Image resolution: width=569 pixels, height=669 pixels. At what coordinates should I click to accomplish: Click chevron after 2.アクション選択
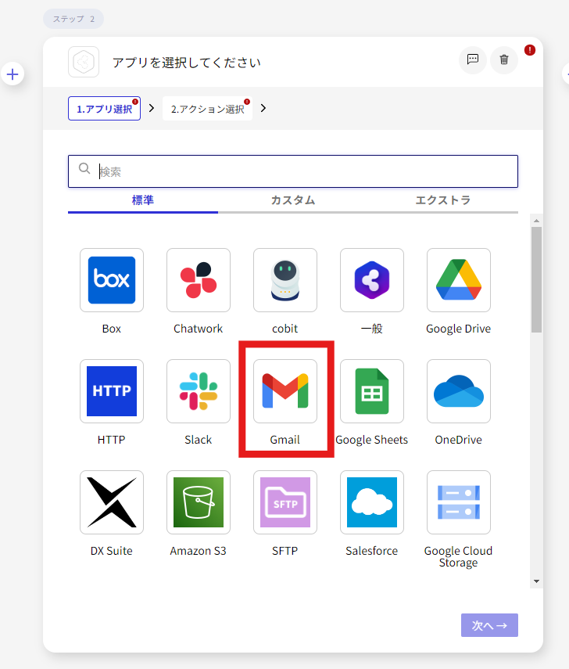pyautogui.click(x=263, y=108)
